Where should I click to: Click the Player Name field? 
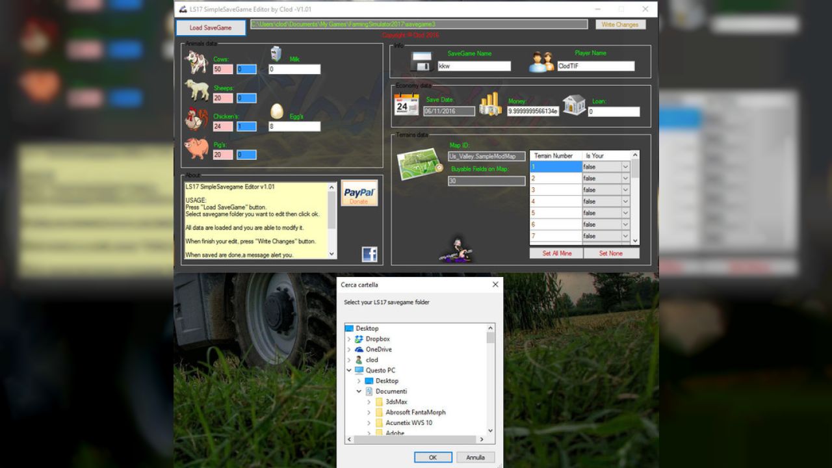pos(596,66)
